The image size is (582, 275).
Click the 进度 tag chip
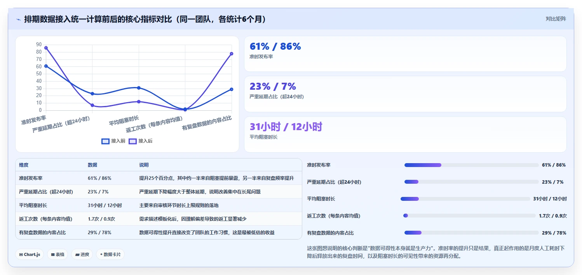(82, 254)
